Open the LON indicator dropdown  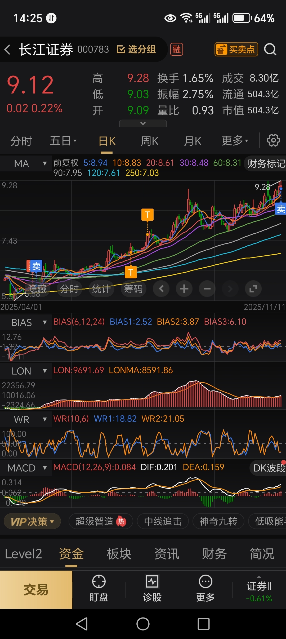tap(26, 371)
